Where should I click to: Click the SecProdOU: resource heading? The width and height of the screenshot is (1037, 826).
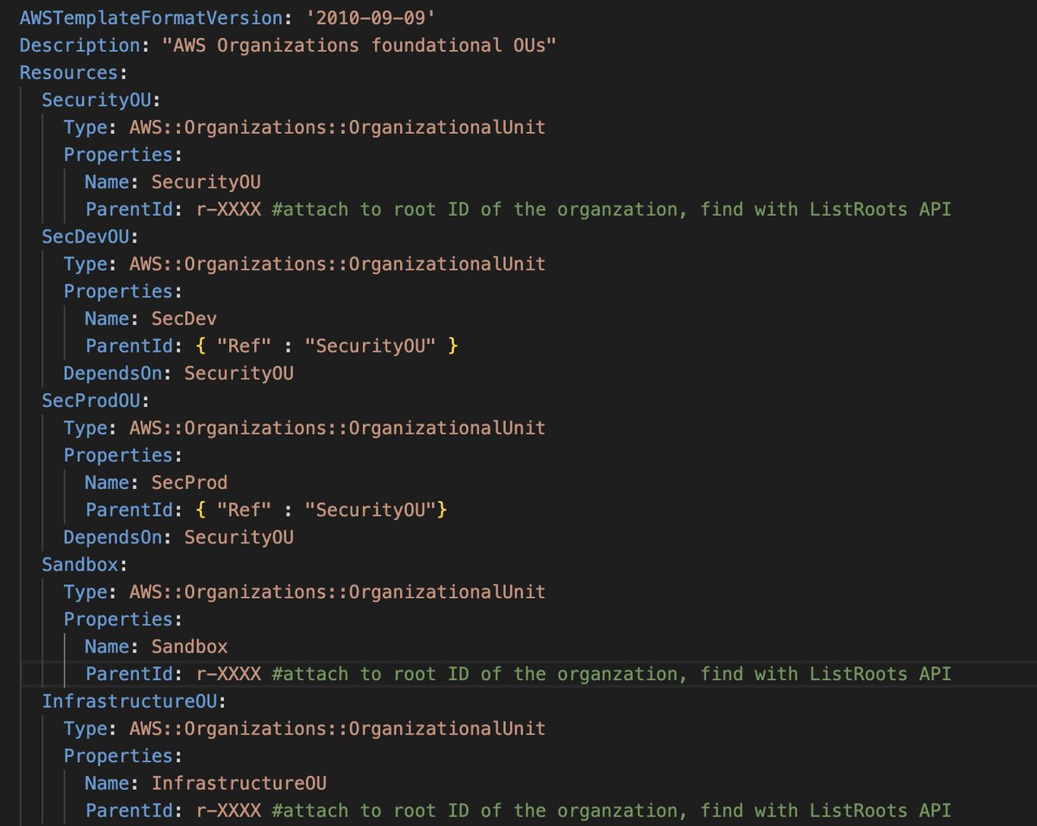pyautogui.click(x=96, y=401)
